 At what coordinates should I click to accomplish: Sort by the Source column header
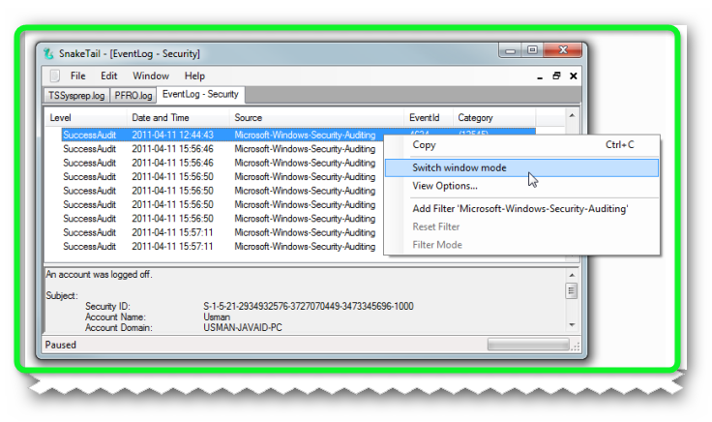(316, 118)
